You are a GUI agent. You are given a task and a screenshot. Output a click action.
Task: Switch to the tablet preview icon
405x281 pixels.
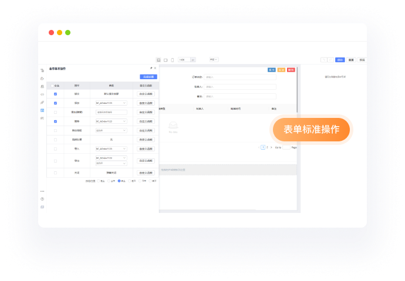pyautogui.click(x=165, y=60)
